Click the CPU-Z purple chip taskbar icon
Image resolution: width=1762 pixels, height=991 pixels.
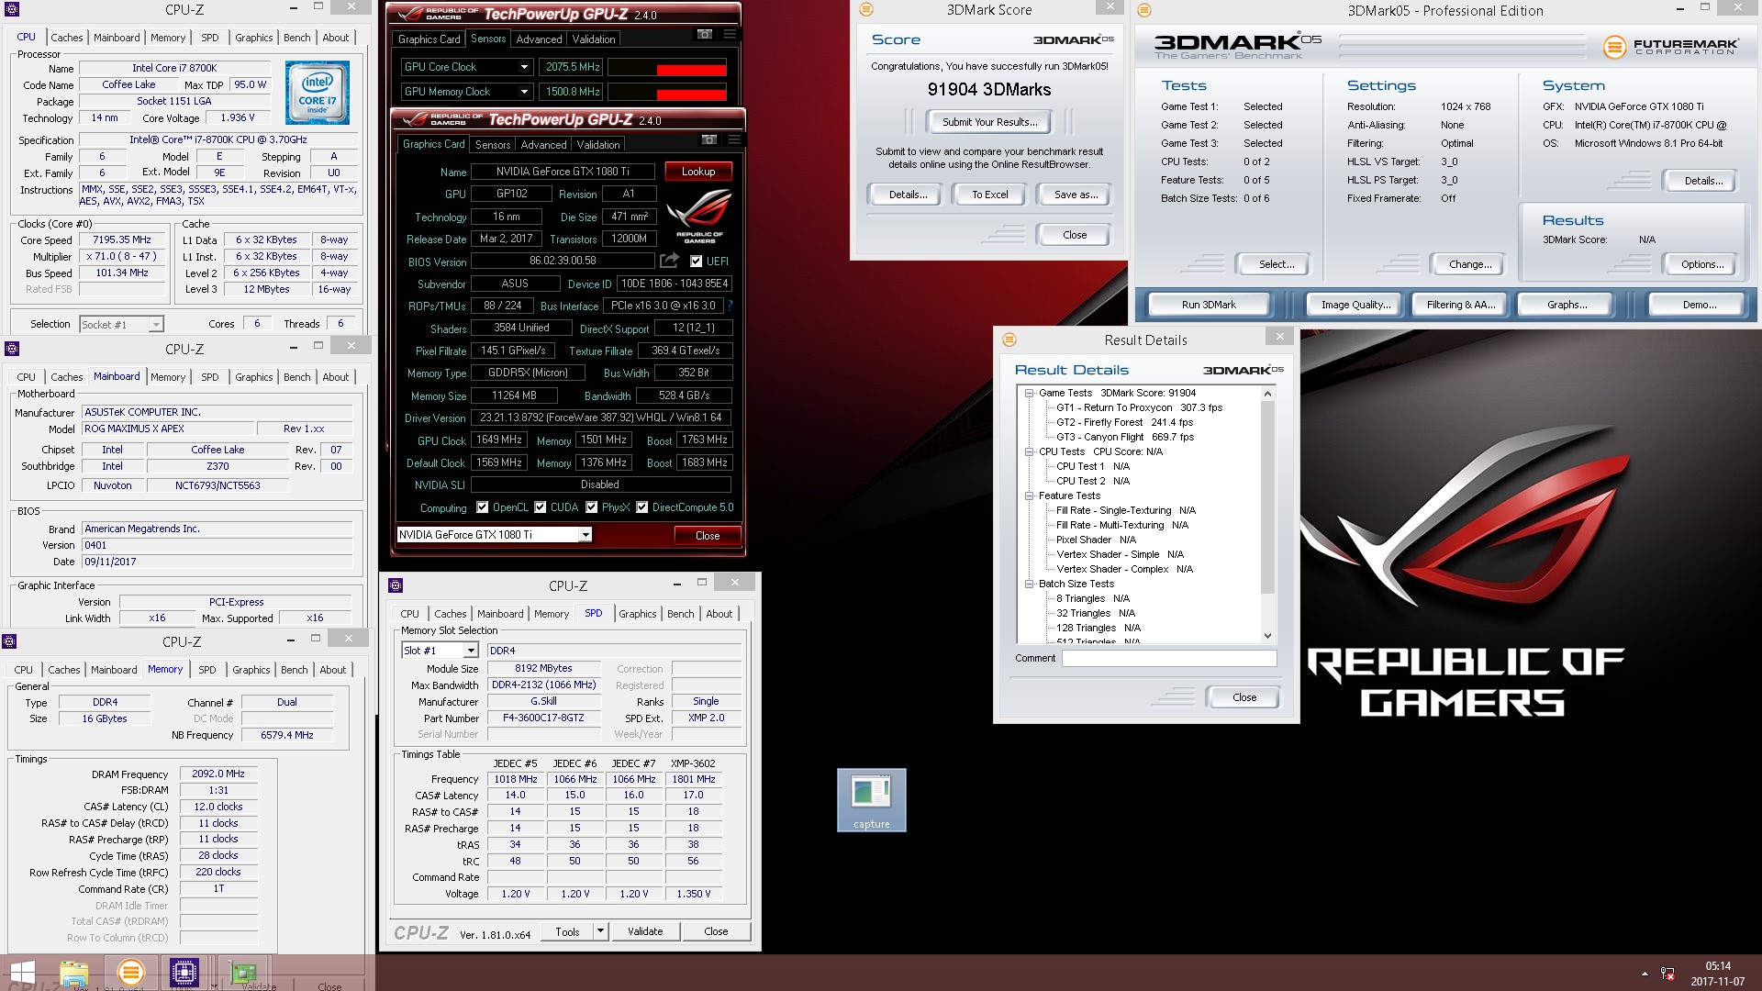pyautogui.click(x=184, y=972)
